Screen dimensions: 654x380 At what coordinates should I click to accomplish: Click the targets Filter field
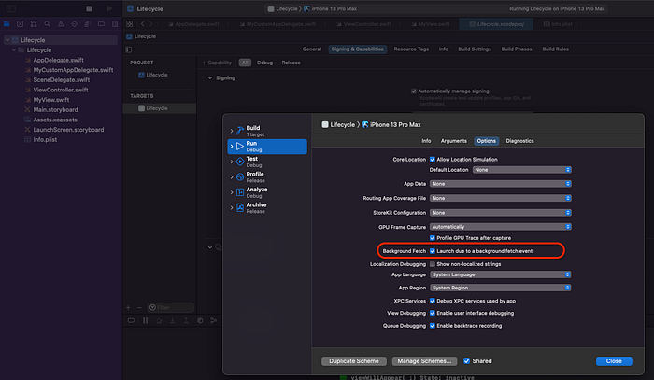click(x=171, y=307)
